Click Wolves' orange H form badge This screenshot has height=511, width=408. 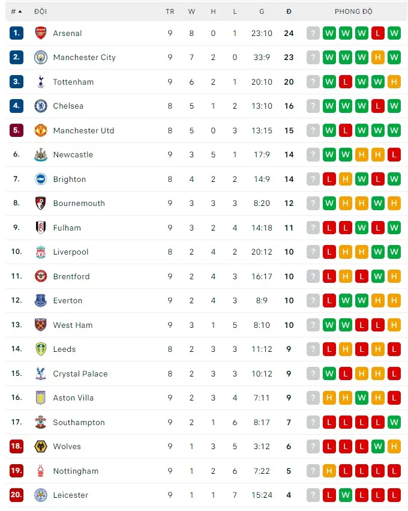394,447
